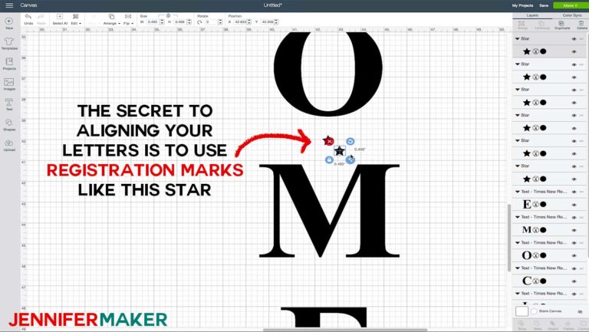
Task: Hide the Text group above the C layer
Action: point(574,268)
